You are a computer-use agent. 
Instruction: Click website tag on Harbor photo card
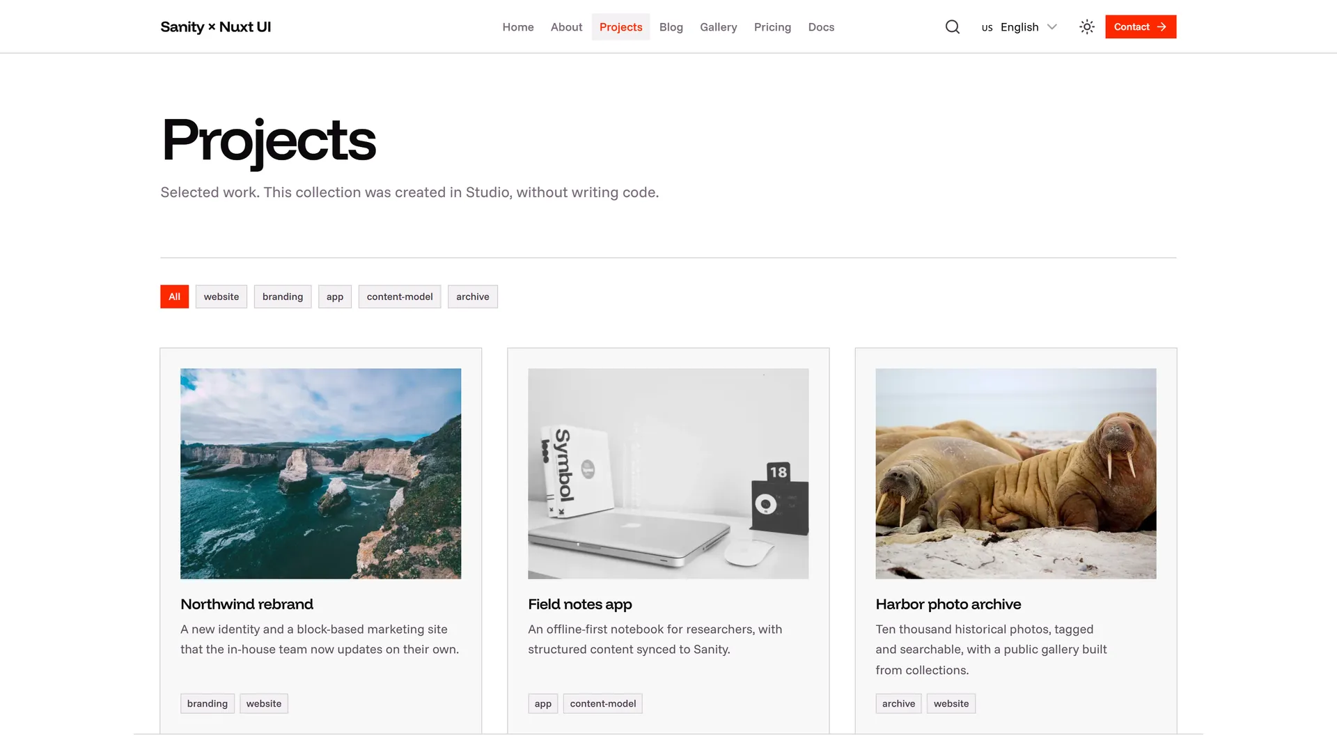(x=951, y=704)
